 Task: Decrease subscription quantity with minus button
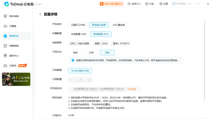click(71, 80)
